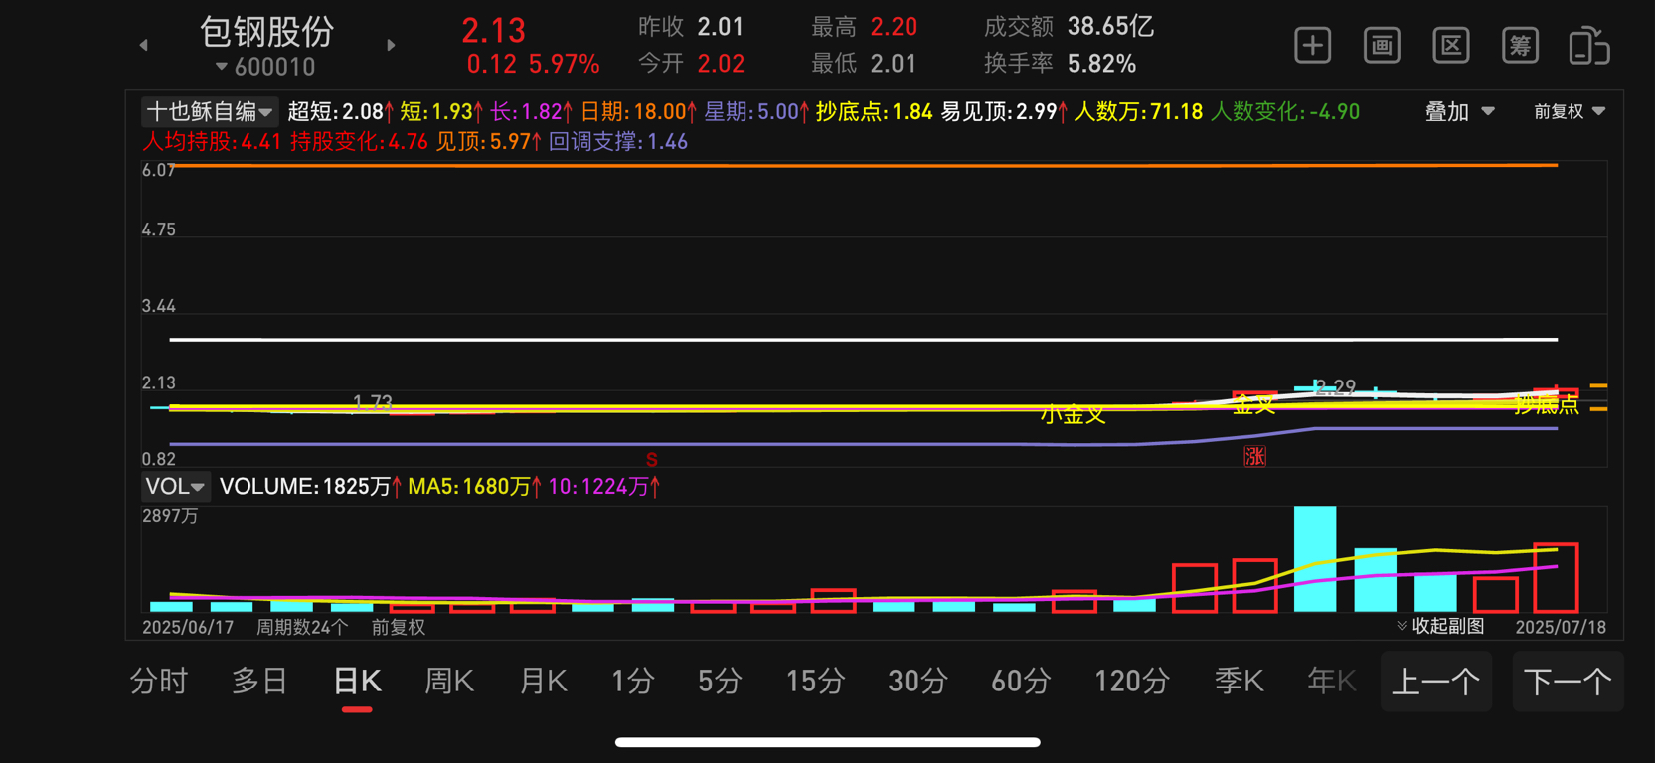The width and height of the screenshot is (1655, 764).
Task: Expand the 叠加 overlay dropdown
Action: coord(1459,112)
